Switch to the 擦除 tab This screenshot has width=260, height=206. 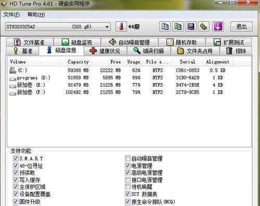[x=236, y=51]
